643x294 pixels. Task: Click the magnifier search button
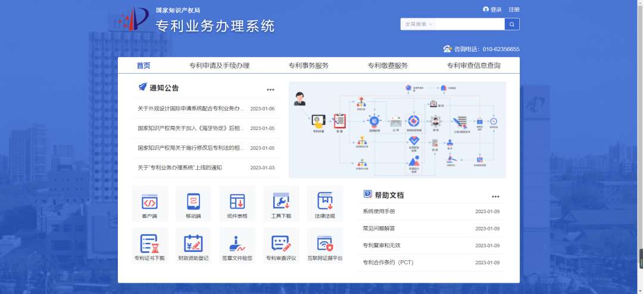[x=512, y=24]
